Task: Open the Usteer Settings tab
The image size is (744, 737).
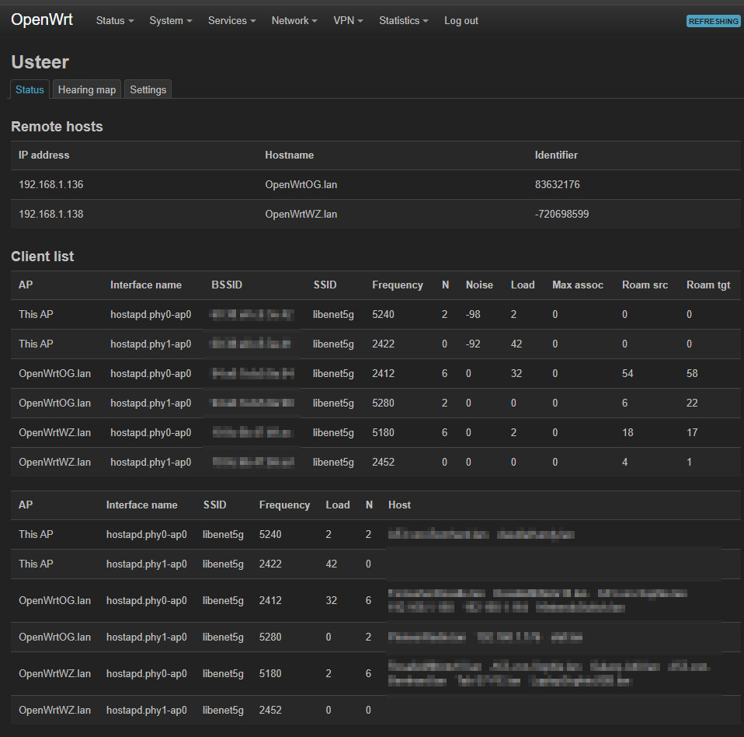Action: 148,89
